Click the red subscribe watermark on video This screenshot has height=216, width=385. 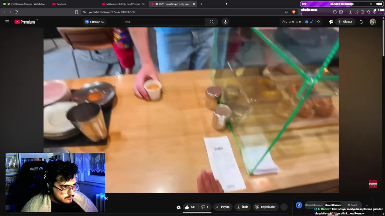pos(373,184)
